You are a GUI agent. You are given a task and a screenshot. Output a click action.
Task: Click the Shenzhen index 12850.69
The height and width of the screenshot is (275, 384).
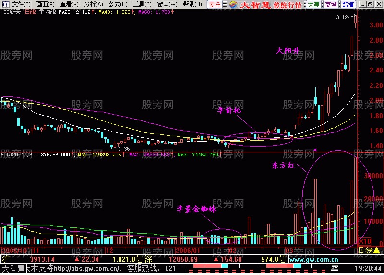point(183,259)
